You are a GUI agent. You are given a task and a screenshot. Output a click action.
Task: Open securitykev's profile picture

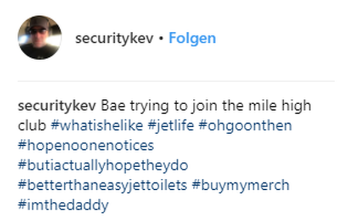click(x=40, y=38)
